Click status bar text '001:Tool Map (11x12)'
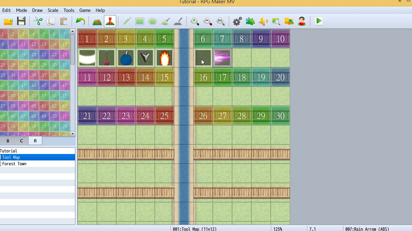 coord(195,229)
